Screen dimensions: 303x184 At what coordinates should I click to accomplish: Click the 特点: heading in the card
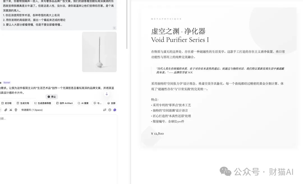[x=155, y=99]
